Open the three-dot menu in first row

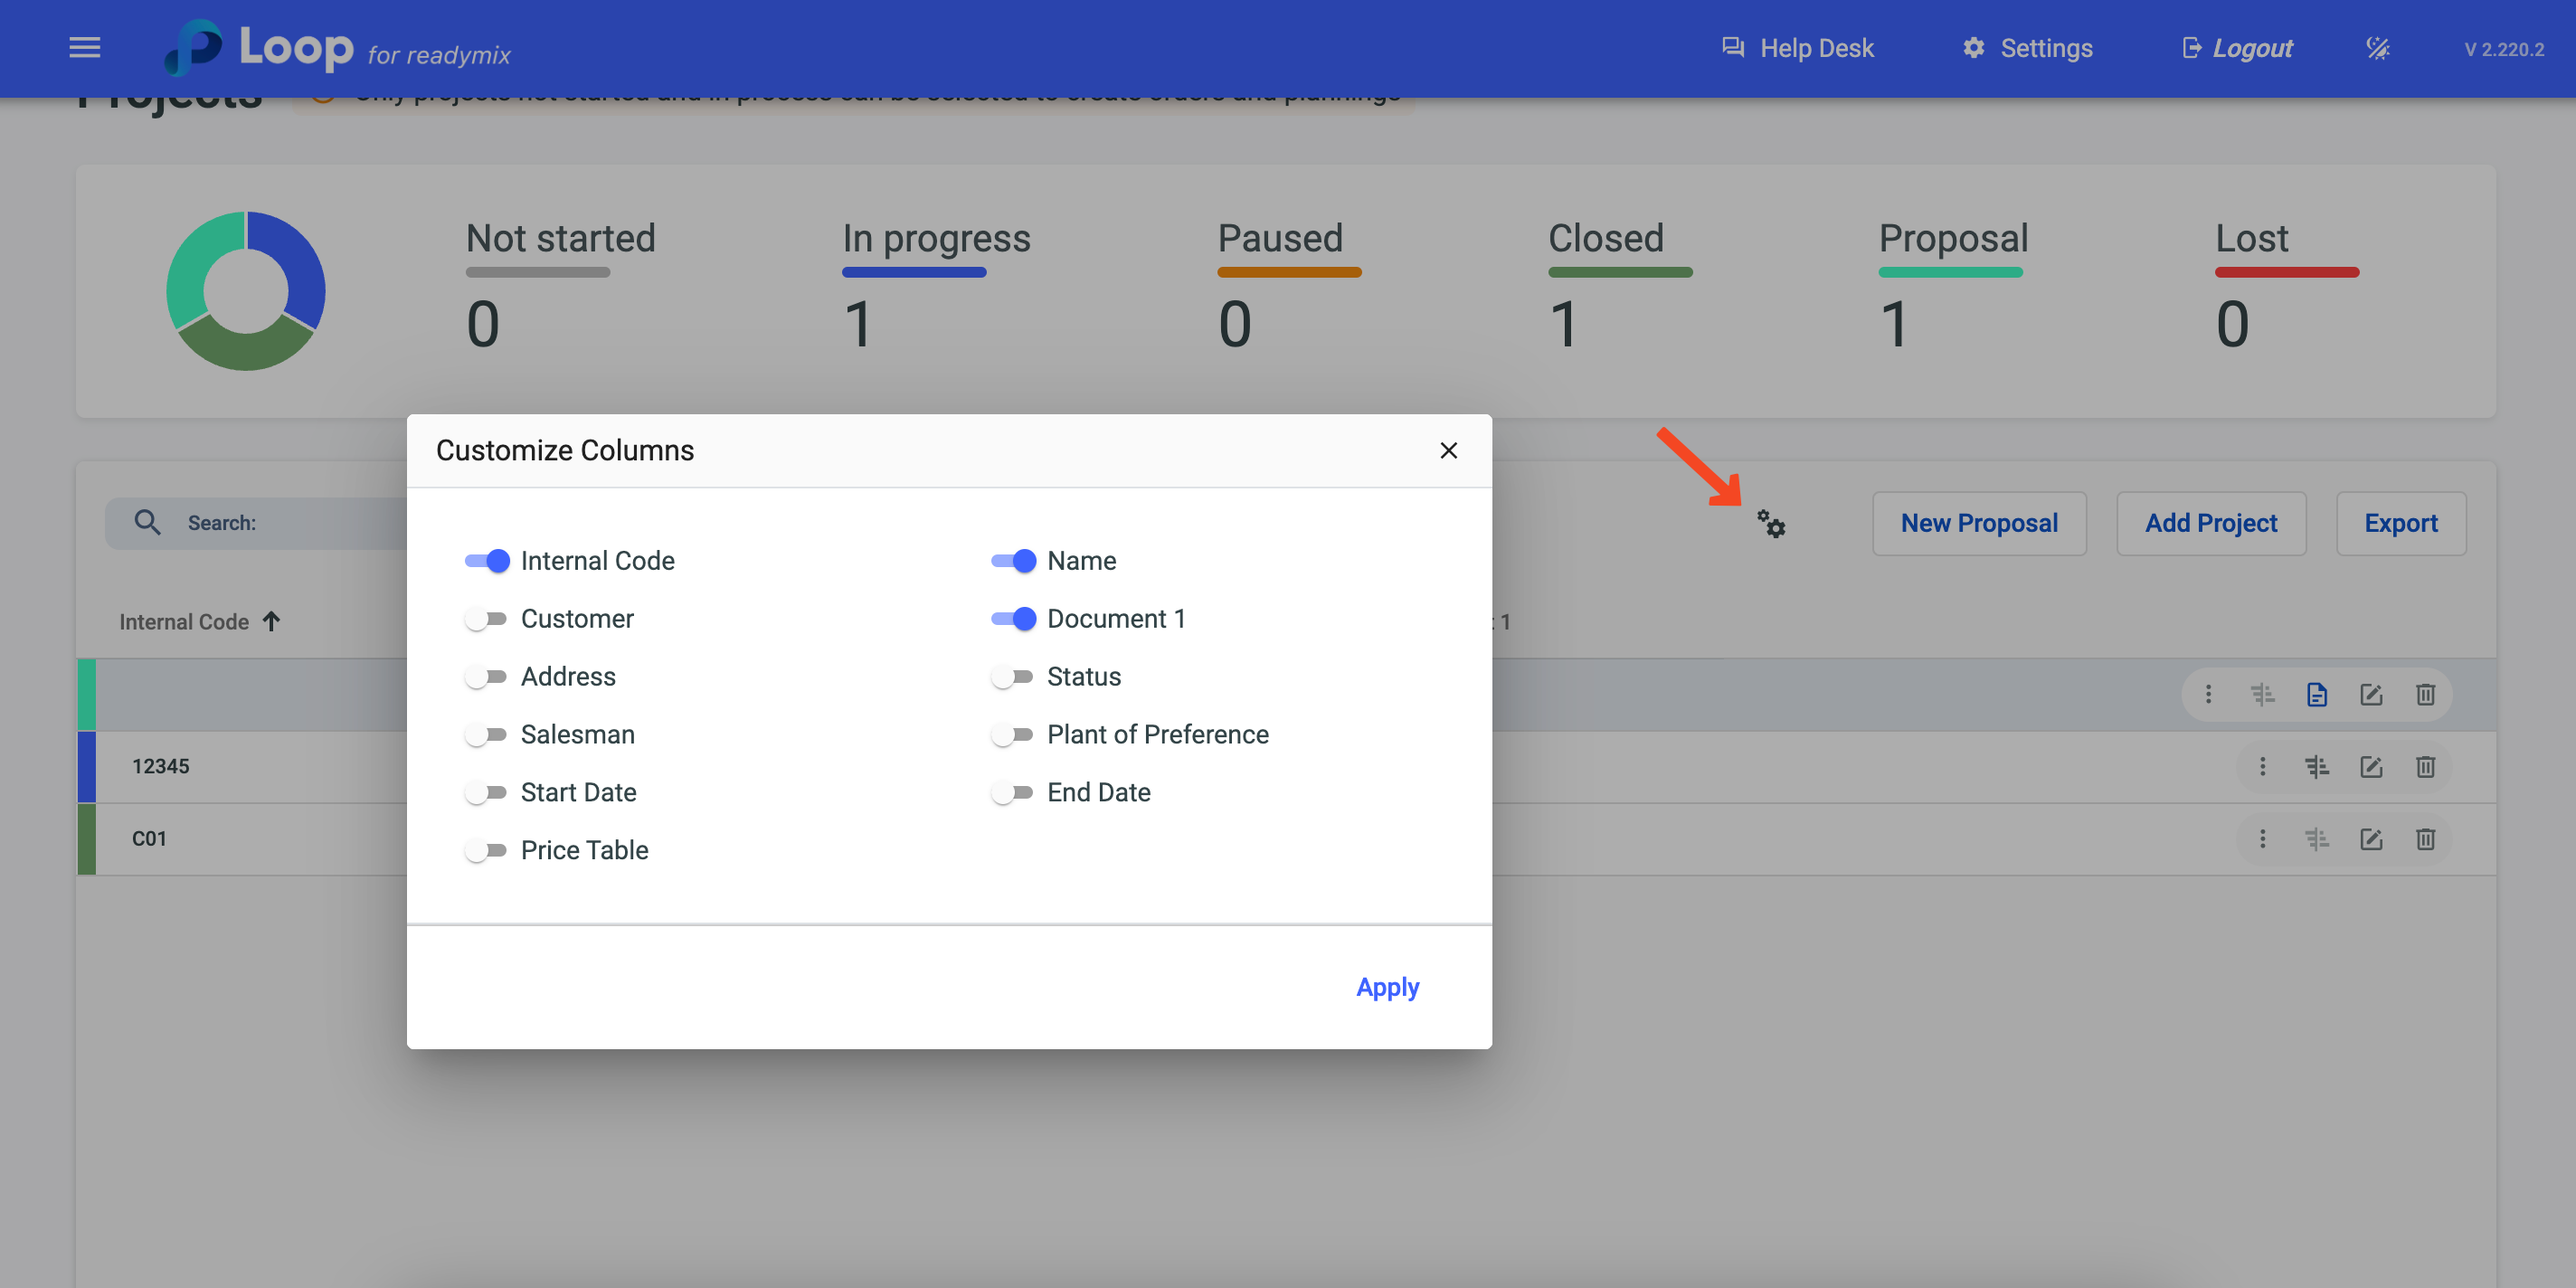(x=2208, y=694)
